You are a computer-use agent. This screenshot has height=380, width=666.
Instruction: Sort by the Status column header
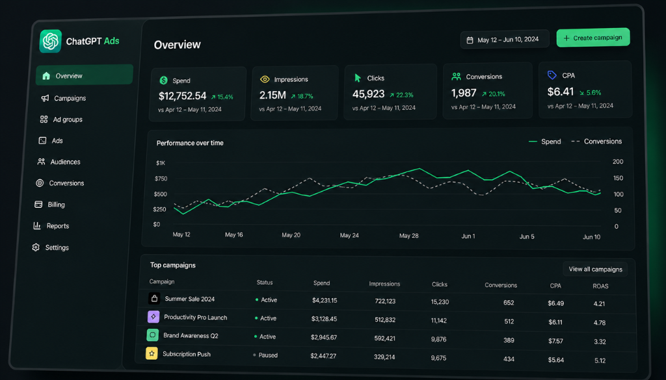click(x=265, y=283)
